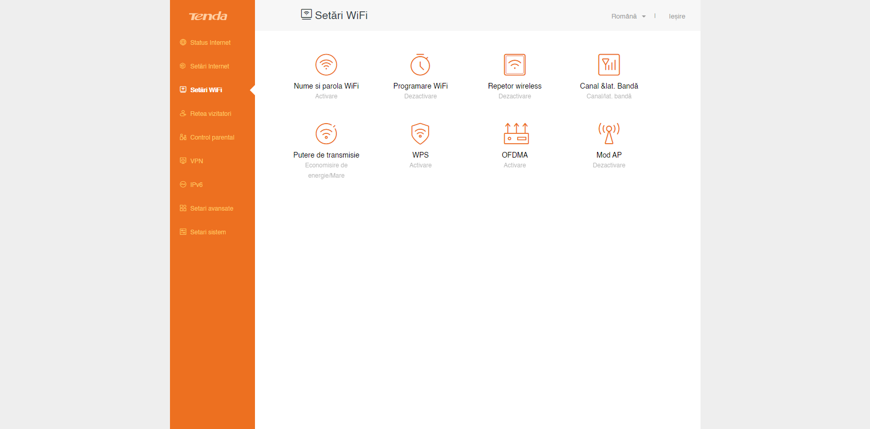The width and height of the screenshot is (870, 429).
Task: Select Retea vizitatori in sidebar
Action: (x=211, y=114)
